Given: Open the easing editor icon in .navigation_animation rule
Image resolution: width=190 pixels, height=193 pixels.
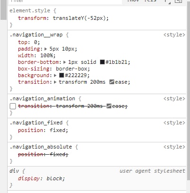Looking at the screenshot, I should pos(109,106).
